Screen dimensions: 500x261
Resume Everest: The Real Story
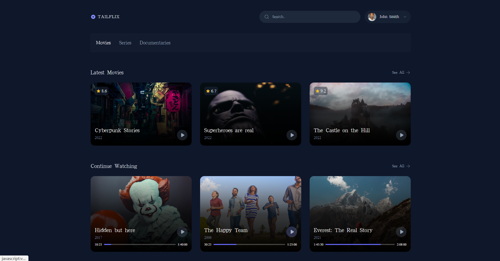(401, 232)
